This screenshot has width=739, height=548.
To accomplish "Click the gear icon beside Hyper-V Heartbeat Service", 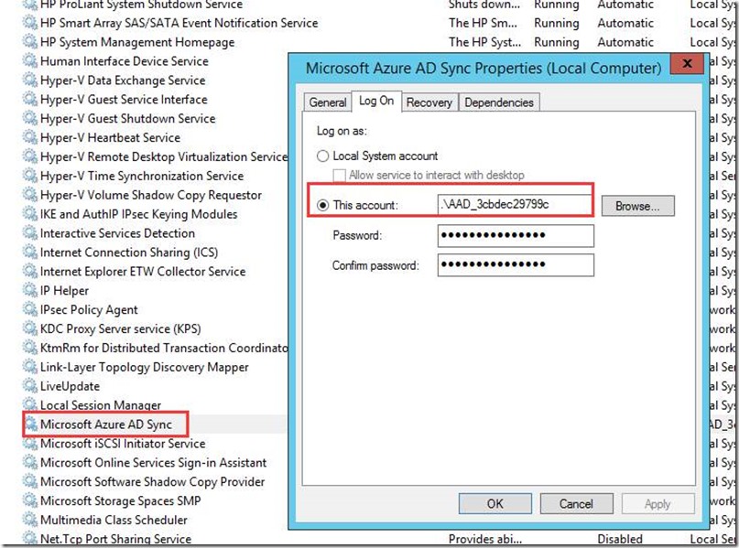I will [29, 137].
